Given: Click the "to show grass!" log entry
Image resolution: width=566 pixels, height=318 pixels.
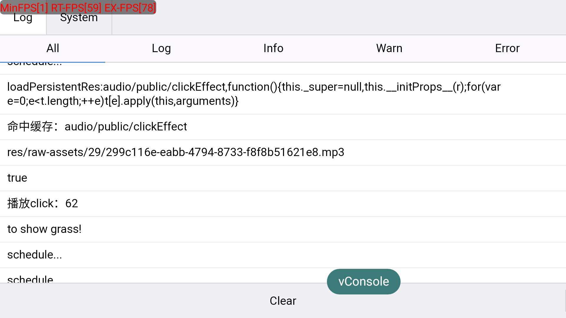Looking at the screenshot, I should tap(44, 229).
